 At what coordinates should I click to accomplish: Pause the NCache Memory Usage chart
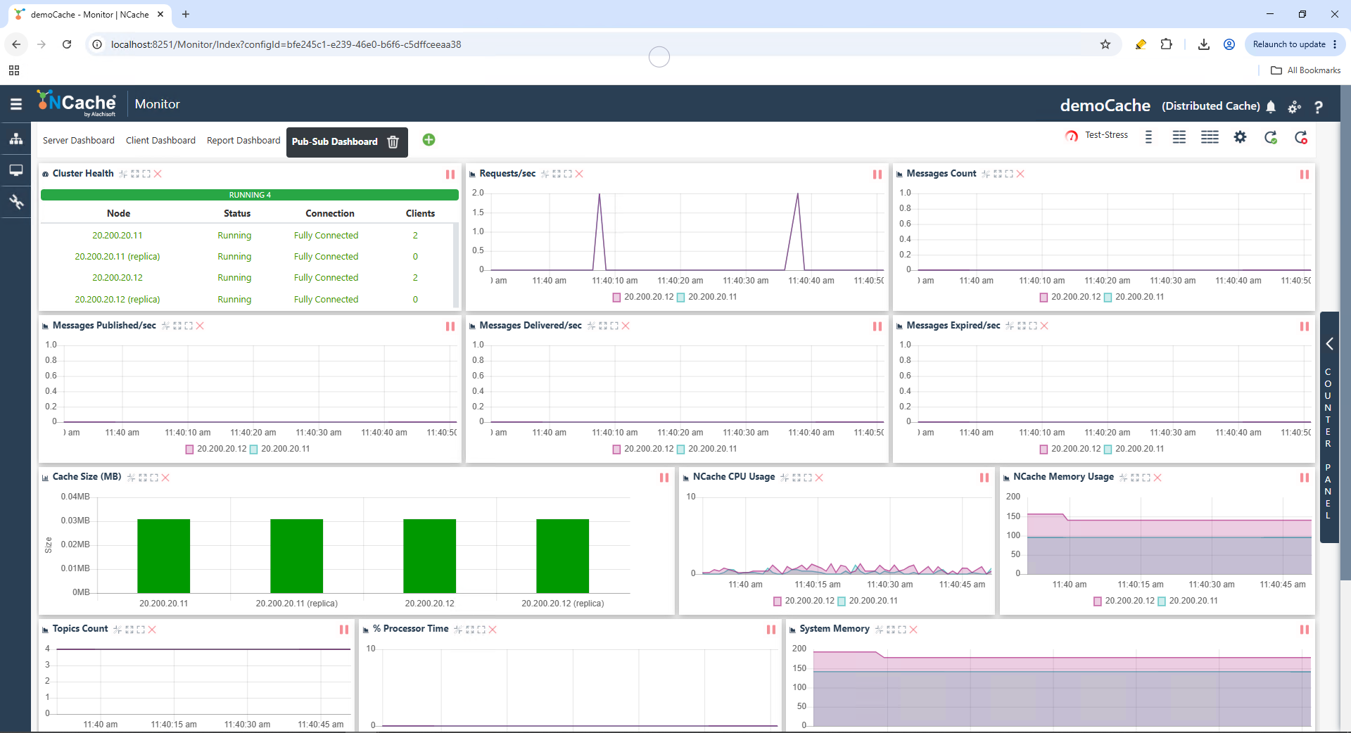tap(1305, 478)
